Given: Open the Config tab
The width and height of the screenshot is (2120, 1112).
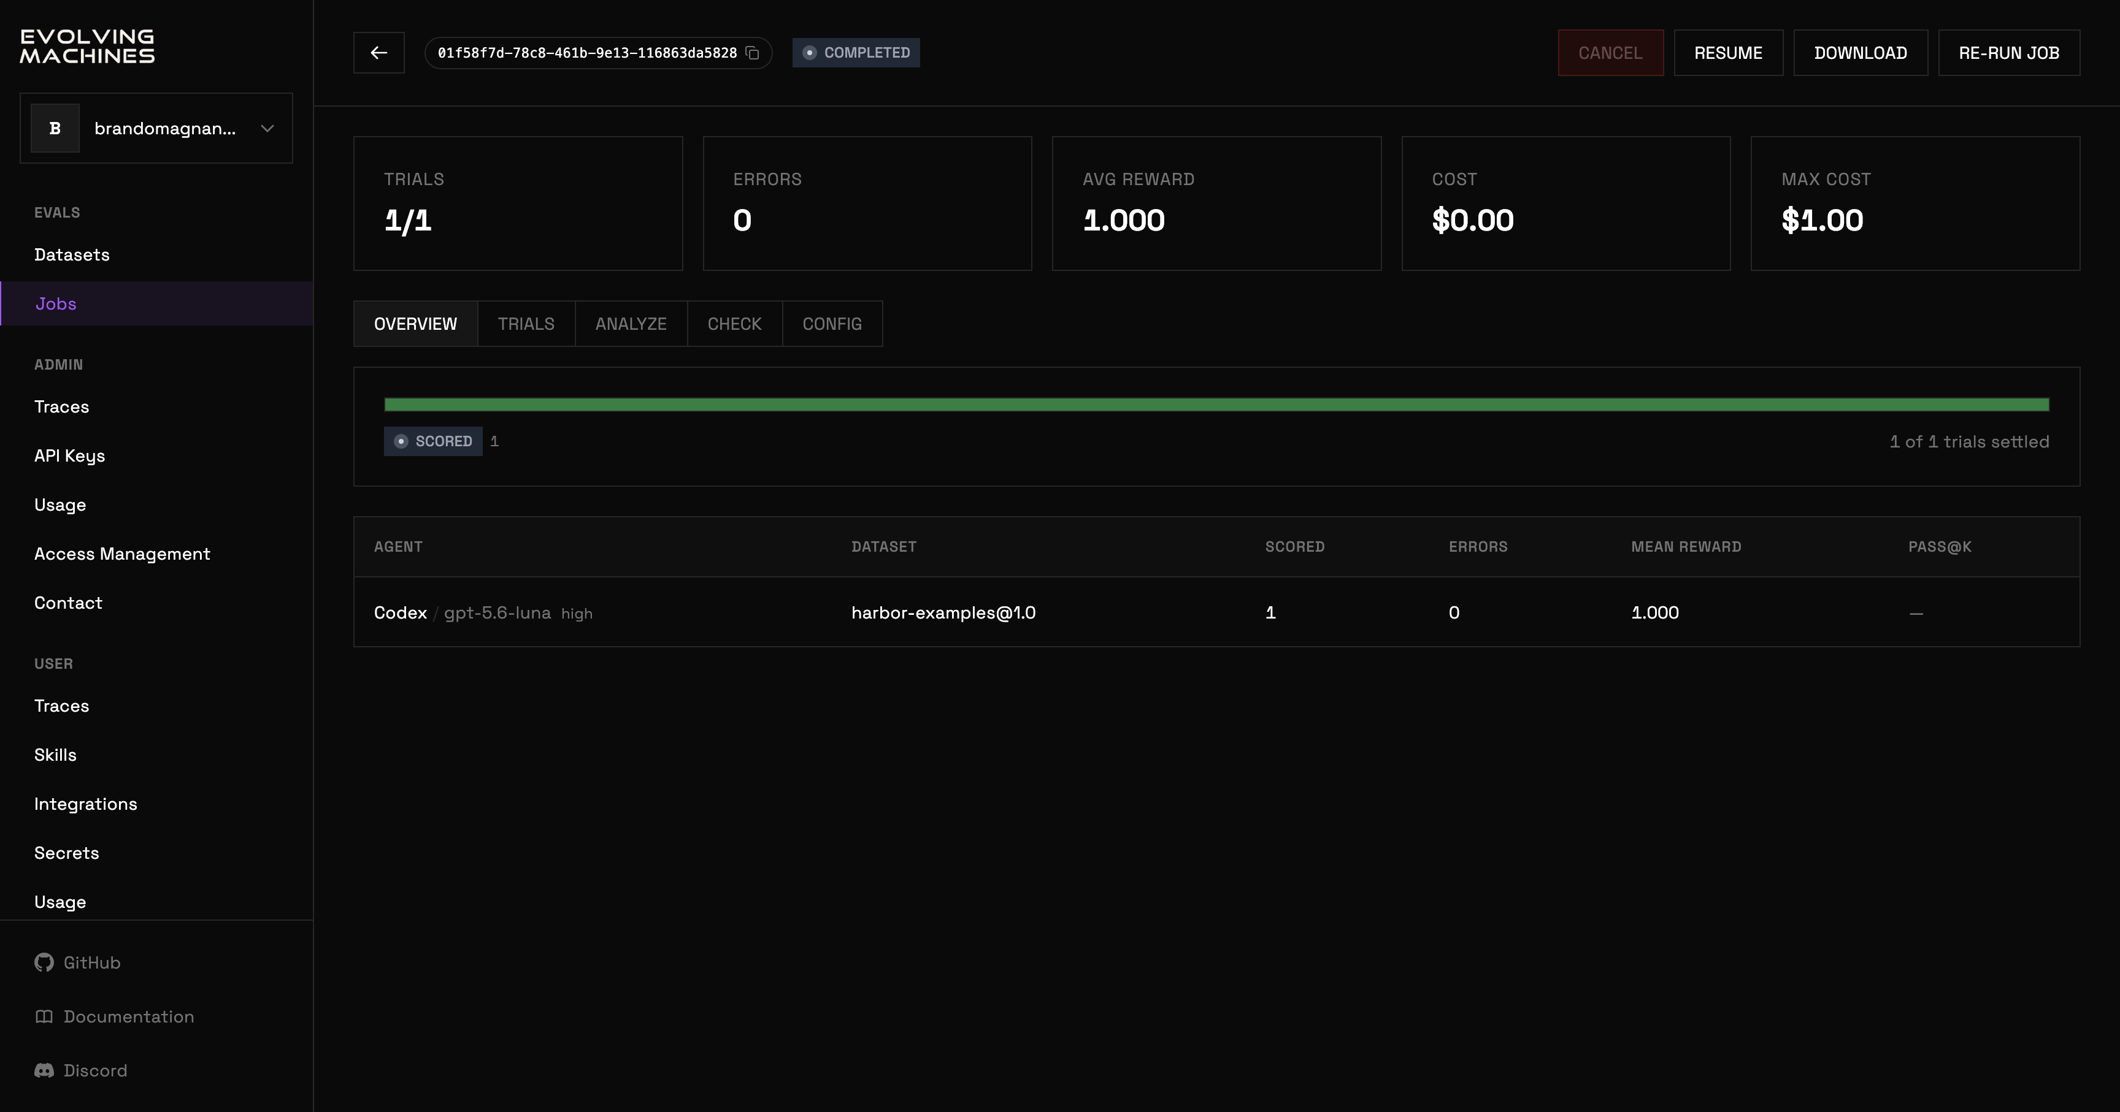Looking at the screenshot, I should coord(832,324).
